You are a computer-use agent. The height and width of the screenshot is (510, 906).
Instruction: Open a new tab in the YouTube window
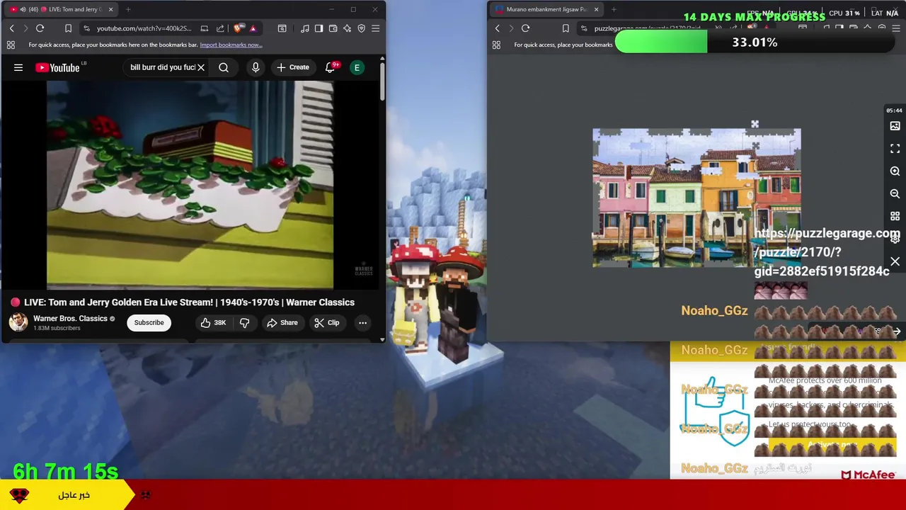point(128,9)
